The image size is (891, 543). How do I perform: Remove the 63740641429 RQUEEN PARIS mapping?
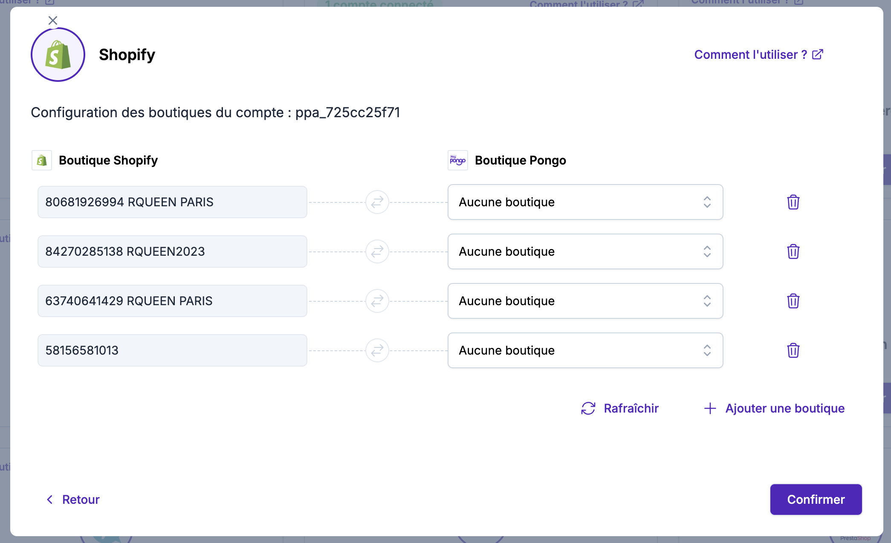(x=793, y=301)
